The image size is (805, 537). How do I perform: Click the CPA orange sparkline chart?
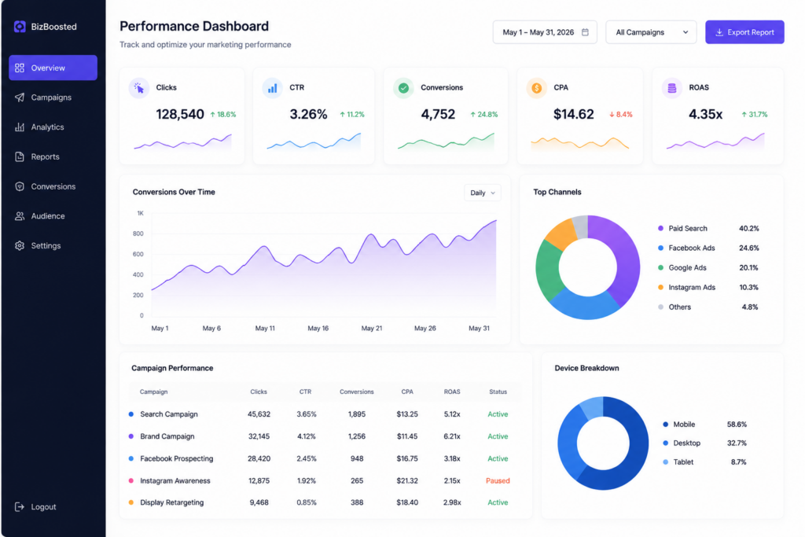coord(579,143)
